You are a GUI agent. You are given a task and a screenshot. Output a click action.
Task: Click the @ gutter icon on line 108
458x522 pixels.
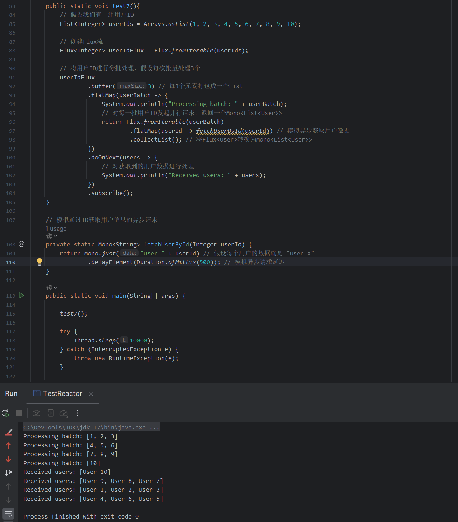pyautogui.click(x=21, y=244)
